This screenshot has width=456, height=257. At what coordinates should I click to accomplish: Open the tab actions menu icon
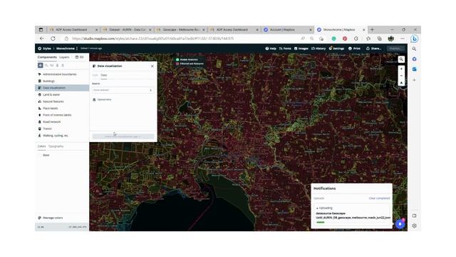point(41,30)
